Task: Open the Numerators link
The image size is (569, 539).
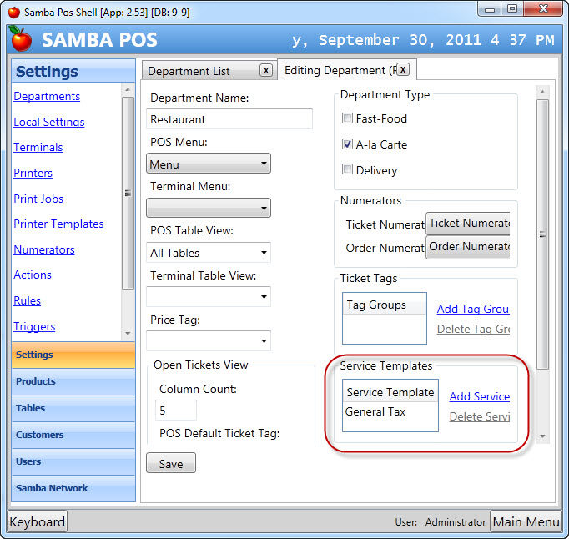Action: pyautogui.click(x=44, y=249)
